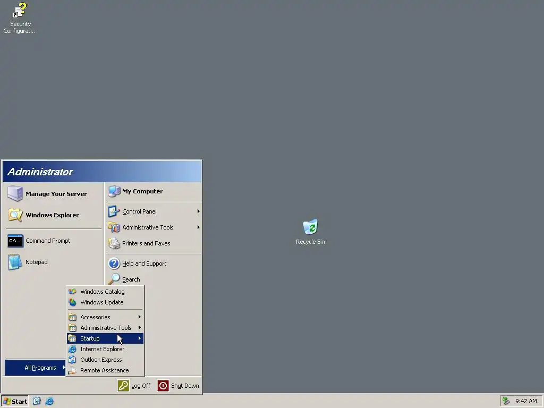Click the Printers and Faxes printer icon
Image resolution: width=544 pixels, height=408 pixels.
tap(114, 243)
